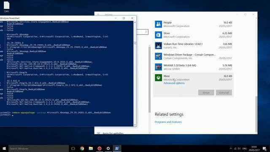Screen dimensions: 270x152
Task: Select the WinRAR 5.50 beta 3 row
Action: pyautogui.click(x=193, y=67)
